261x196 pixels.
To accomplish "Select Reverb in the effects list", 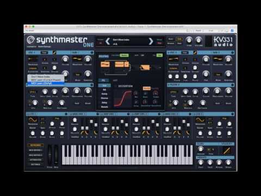I will click(x=104, y=107).
